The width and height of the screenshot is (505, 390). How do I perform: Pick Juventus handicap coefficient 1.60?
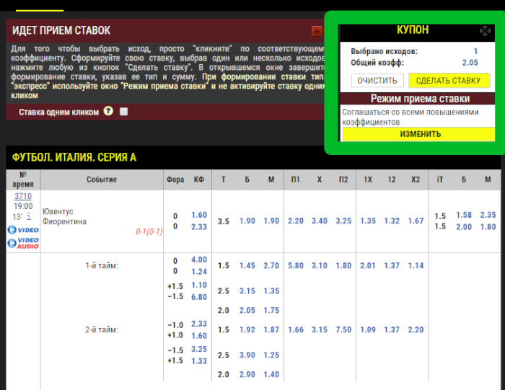(x=199, y=216)
